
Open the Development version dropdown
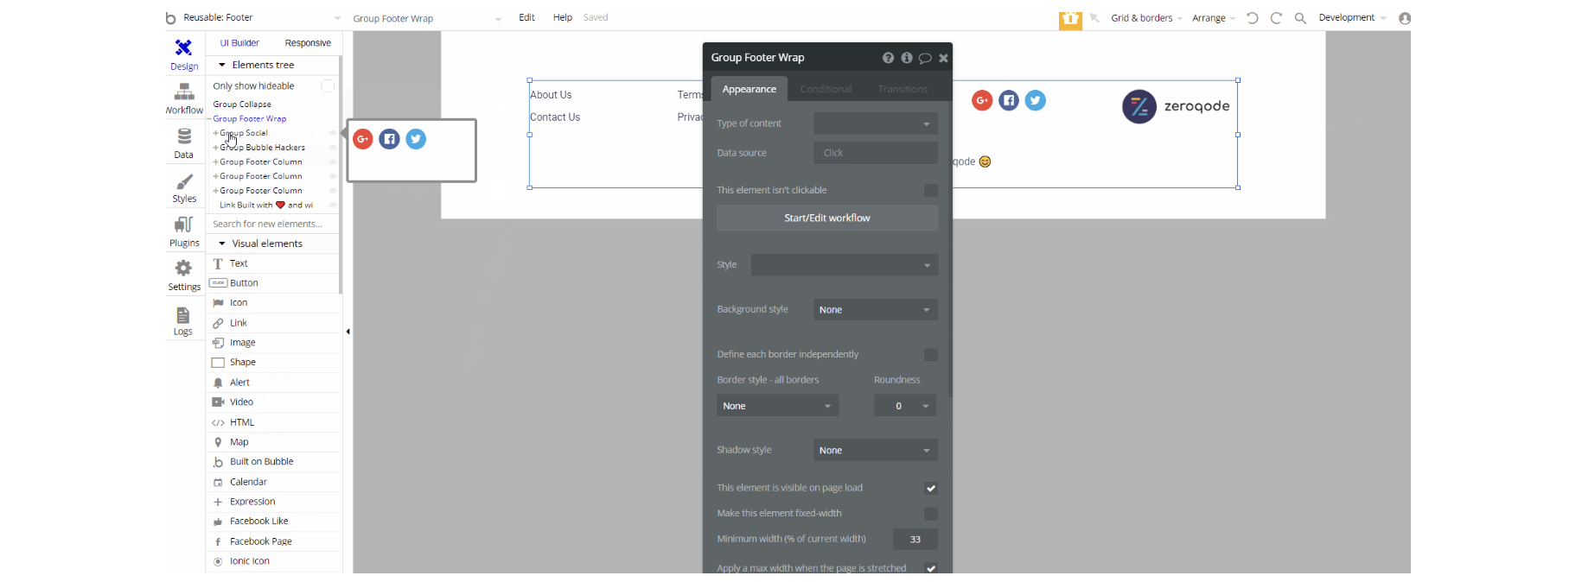(1352, 18)
